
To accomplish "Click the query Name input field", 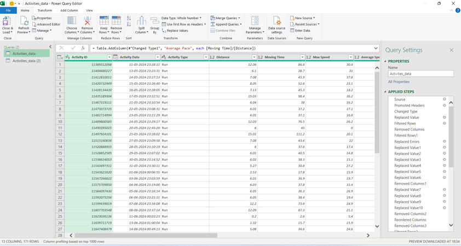I will [x=420, y=73].
